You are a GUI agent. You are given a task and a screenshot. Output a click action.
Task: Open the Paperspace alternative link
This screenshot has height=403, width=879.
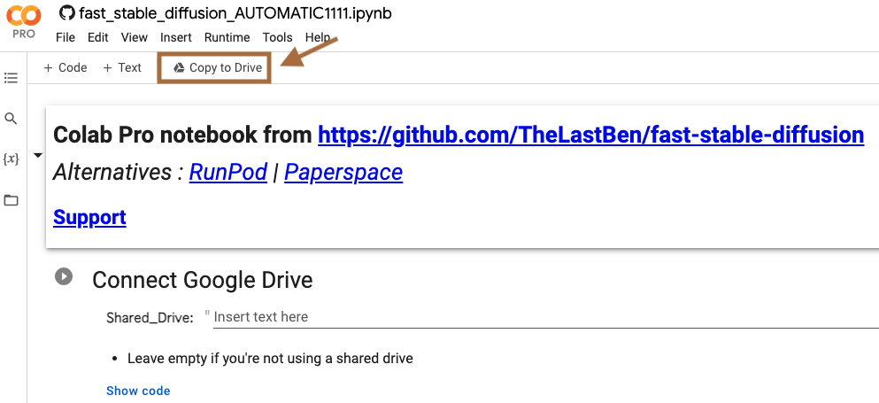[343, 173]
